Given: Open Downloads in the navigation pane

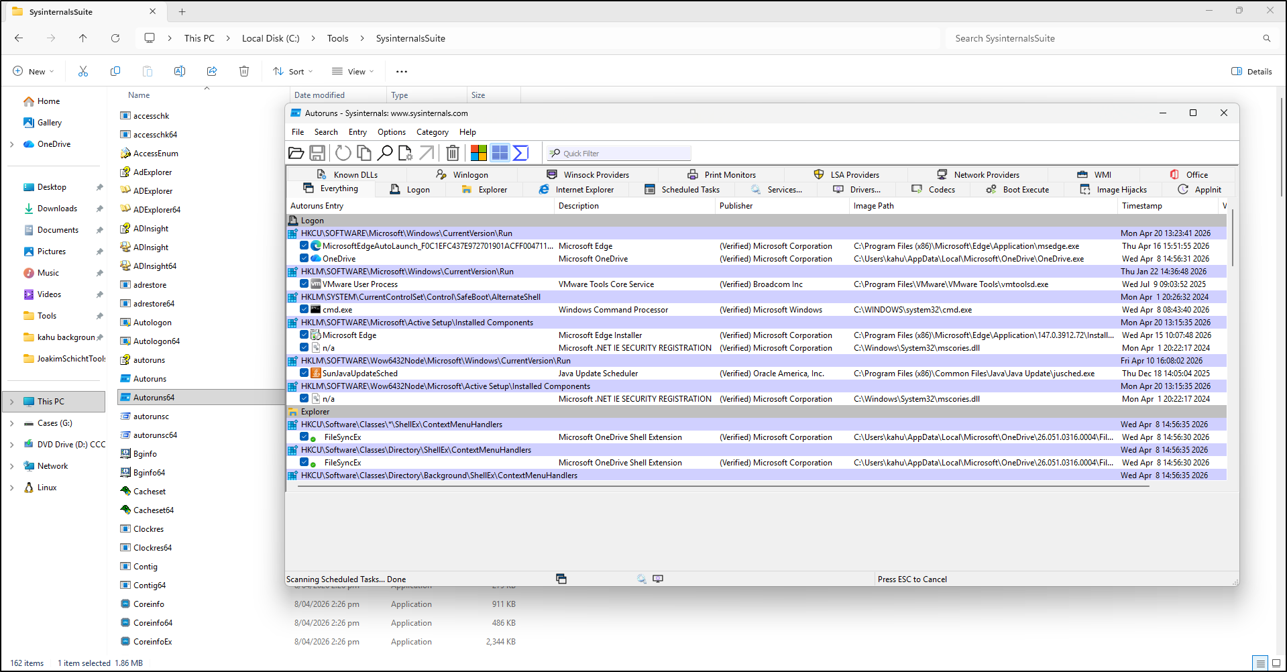Looking at the screenshot, I should click(56, 209).
